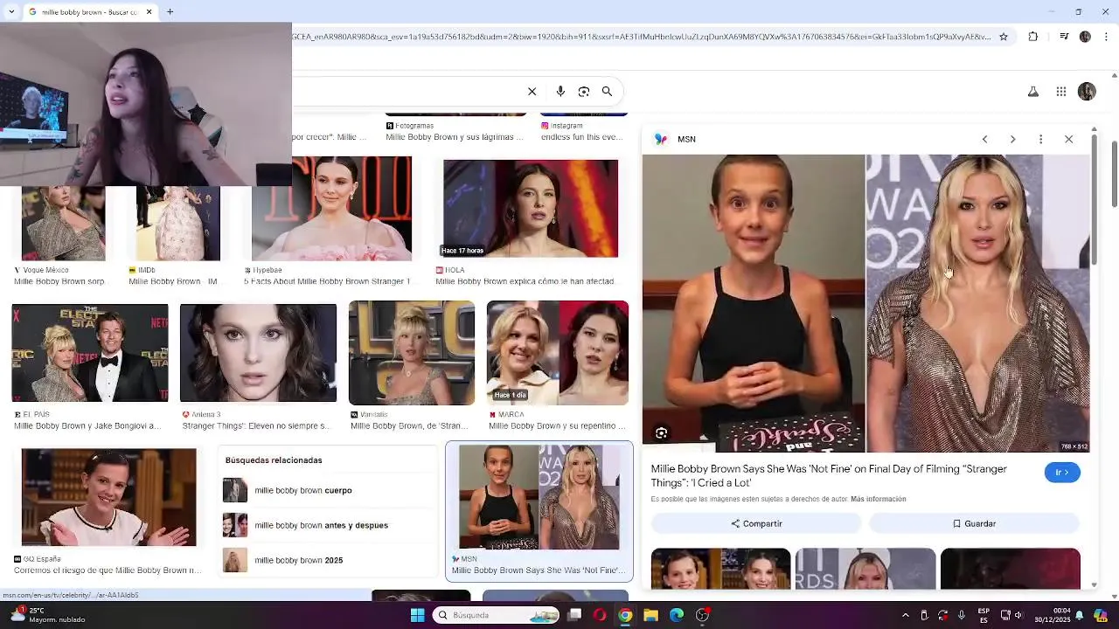Open the 'Más información' link
The width and height of the screenshot is (1119, 629).
coord(878,499)
